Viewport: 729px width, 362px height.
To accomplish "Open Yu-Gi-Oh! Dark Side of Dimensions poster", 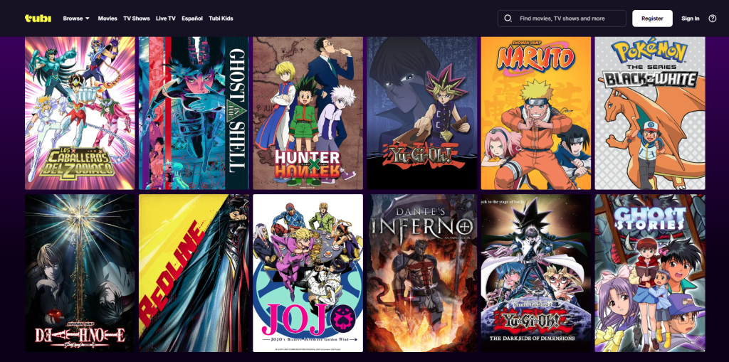I will click(x=536, y=273).
